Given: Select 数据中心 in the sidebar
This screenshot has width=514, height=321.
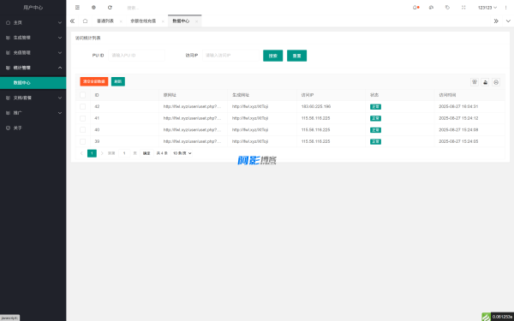Looking at the screenshot, I should pos(33,83).
